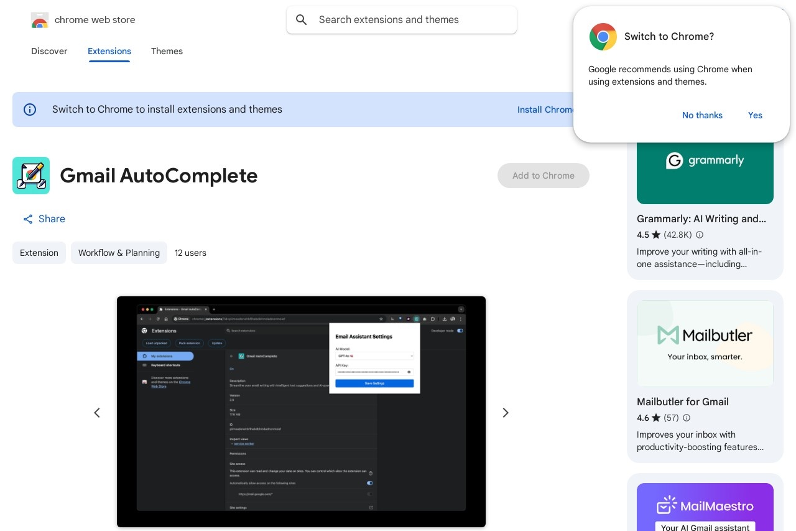Click the Gmail AutoComplete extension icon
The image size is (796, 531).
[x=31, y=176]
